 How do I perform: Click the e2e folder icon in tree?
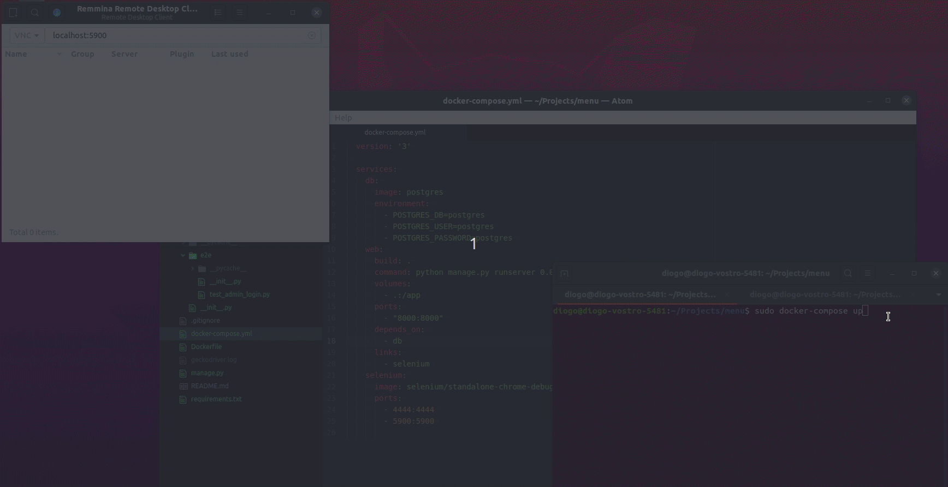pyautogui.click(x=193, y=255)
